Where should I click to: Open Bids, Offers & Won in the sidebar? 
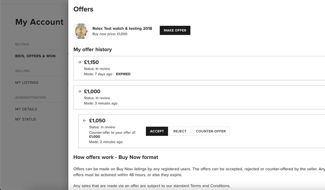pos(35,56)
